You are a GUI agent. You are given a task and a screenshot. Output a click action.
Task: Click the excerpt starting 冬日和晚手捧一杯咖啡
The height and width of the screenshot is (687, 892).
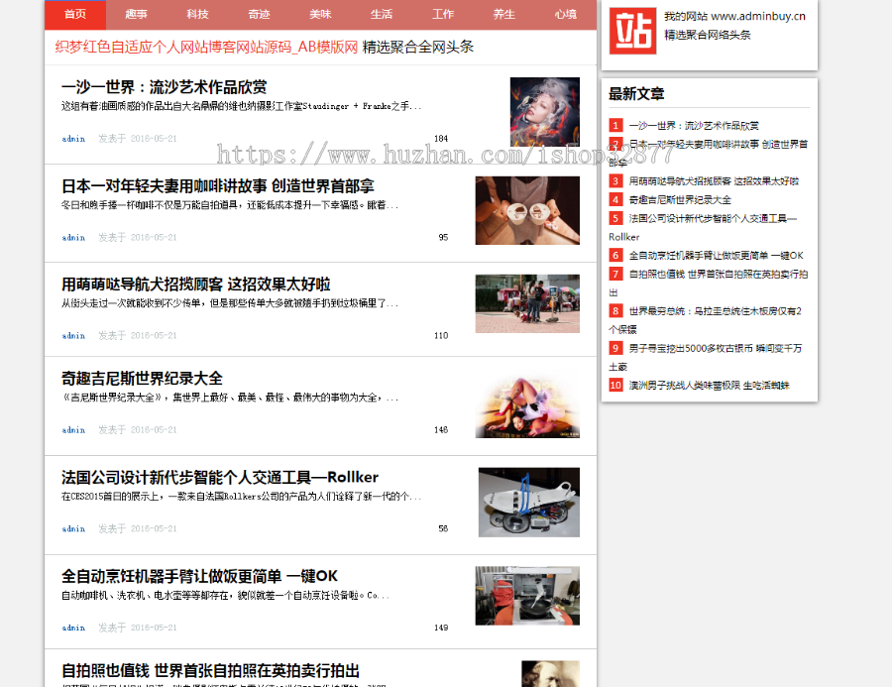click(x=230, y=205)
